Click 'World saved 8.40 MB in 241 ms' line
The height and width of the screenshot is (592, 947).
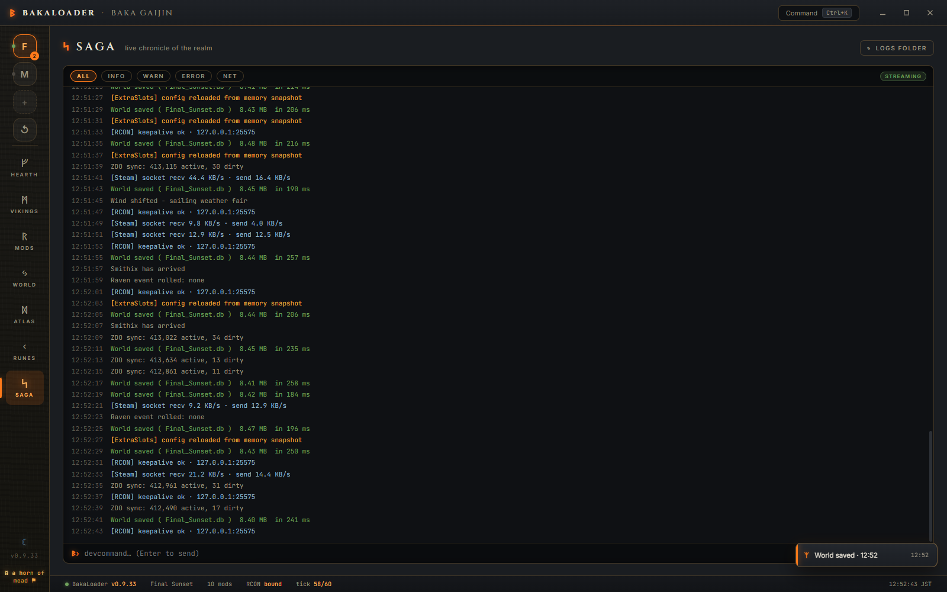coord(210,520)
